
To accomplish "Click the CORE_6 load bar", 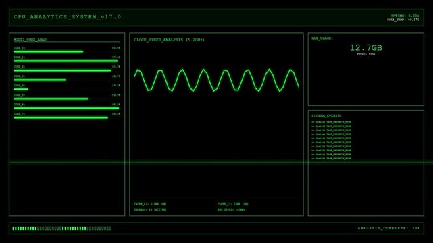I will (x=66, y=108).
